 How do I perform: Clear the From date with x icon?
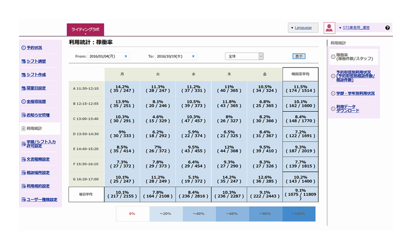coord(126,56)
